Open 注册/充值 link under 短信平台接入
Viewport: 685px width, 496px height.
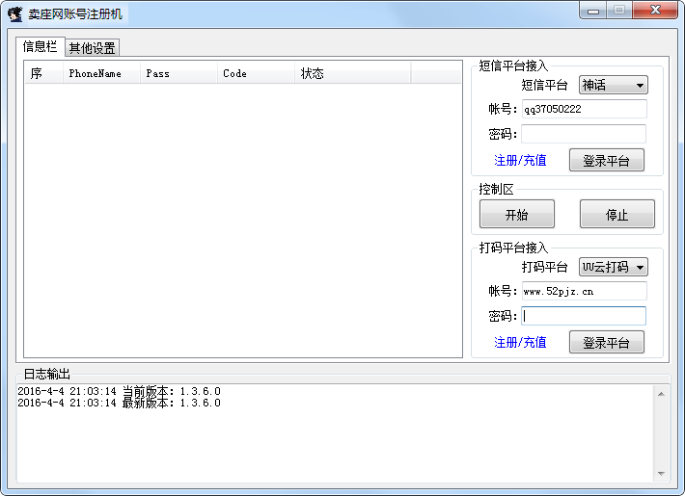[520, 161]
